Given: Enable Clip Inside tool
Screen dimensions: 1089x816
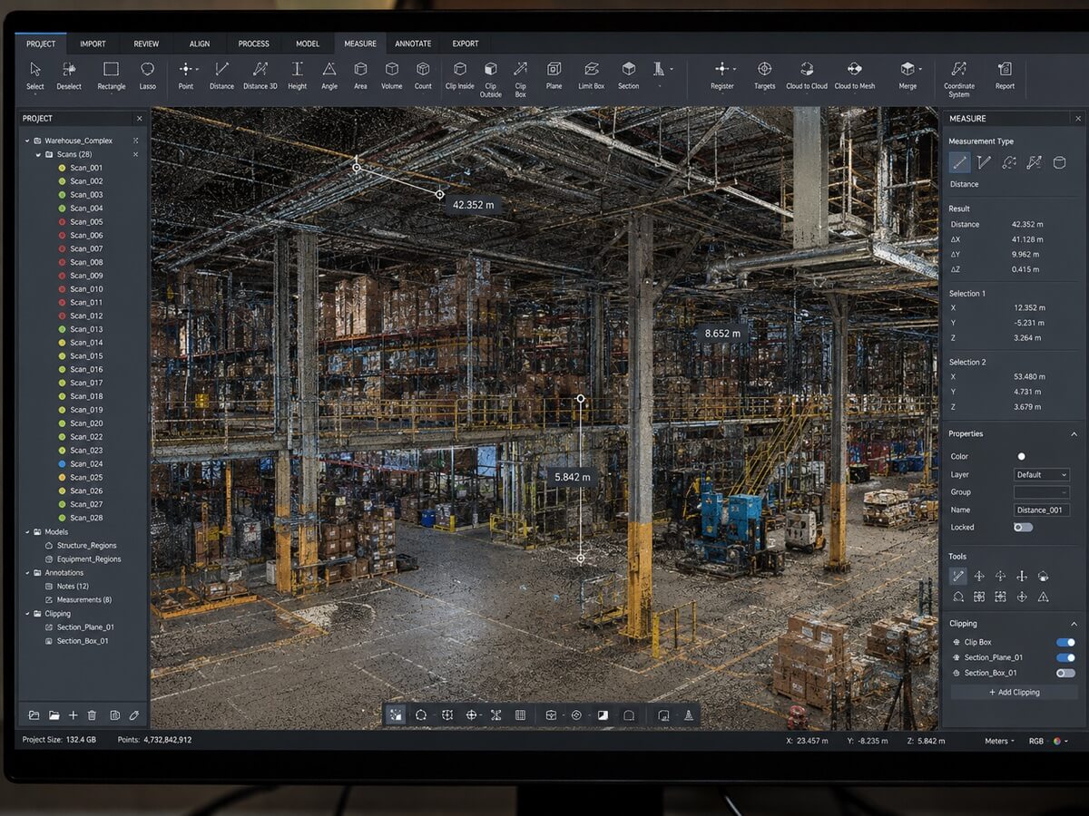Looking at the screenshot, I should (460, 76).
